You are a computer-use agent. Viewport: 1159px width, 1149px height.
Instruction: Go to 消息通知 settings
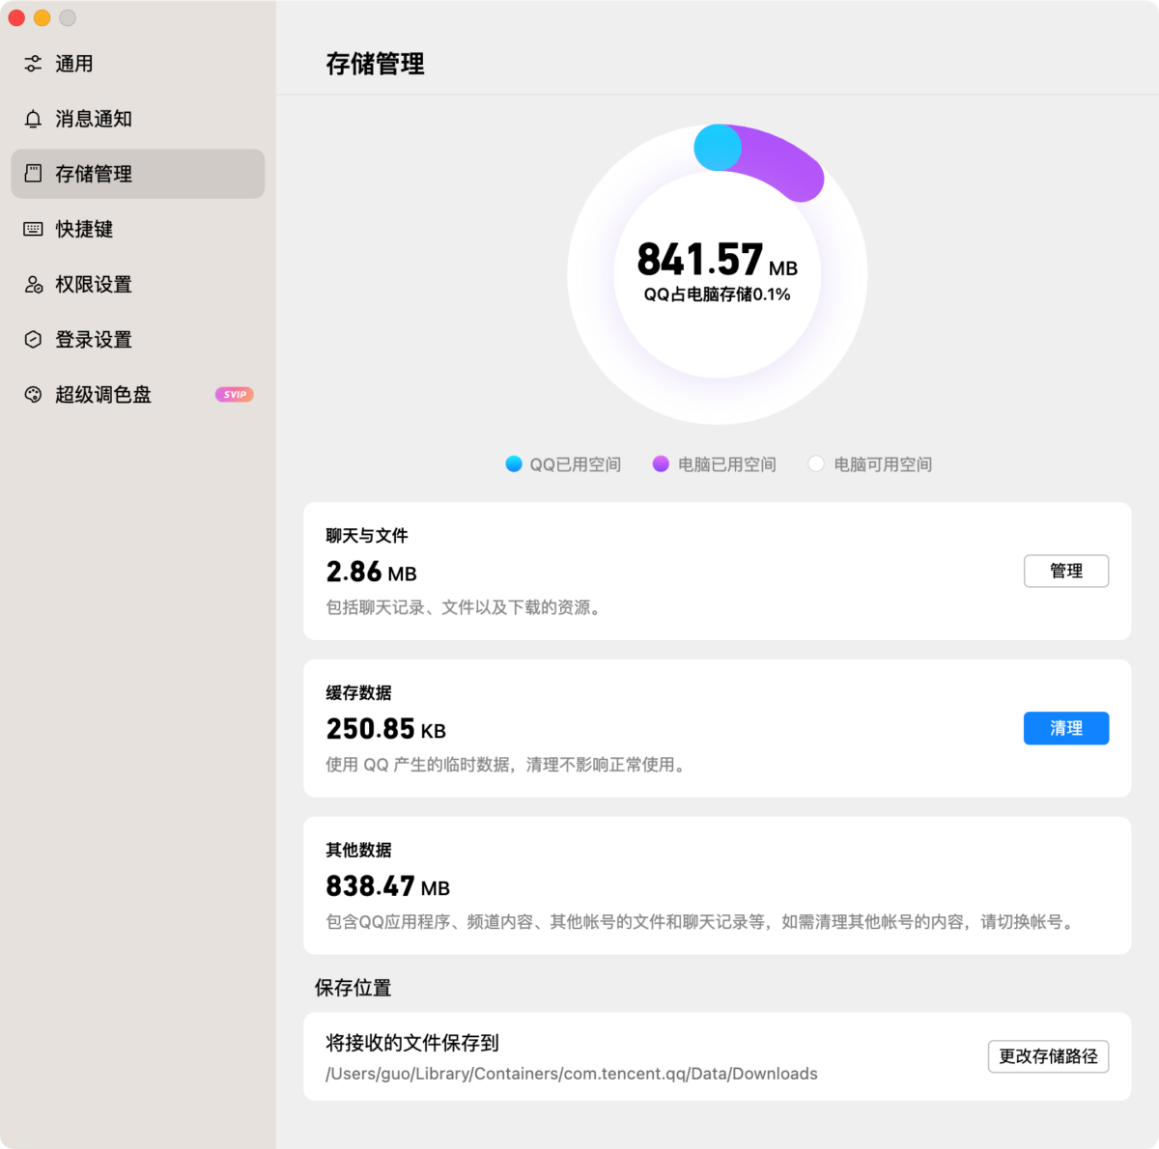137,119
